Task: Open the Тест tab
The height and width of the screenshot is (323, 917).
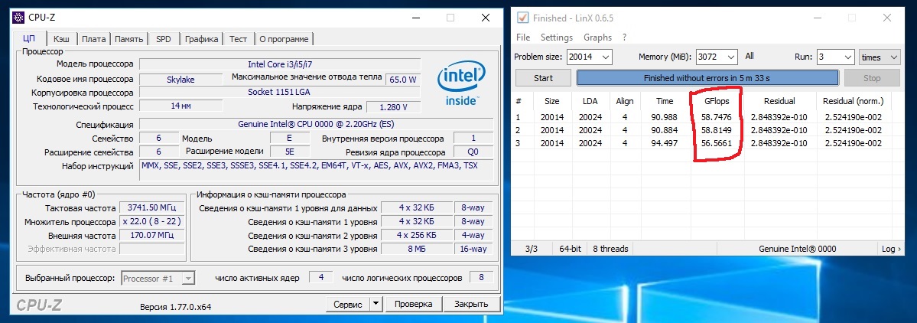Action: [x=238, y=39]
